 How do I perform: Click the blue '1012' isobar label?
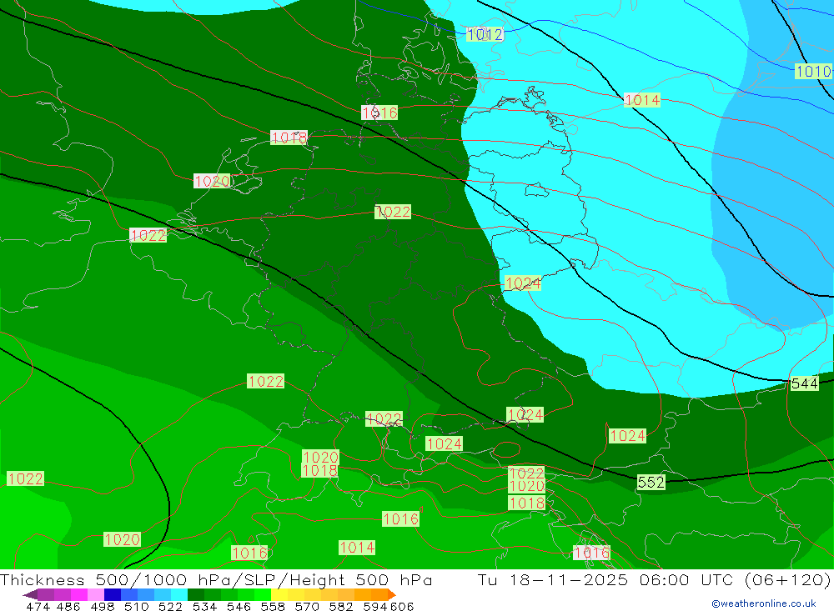[485, 34]
